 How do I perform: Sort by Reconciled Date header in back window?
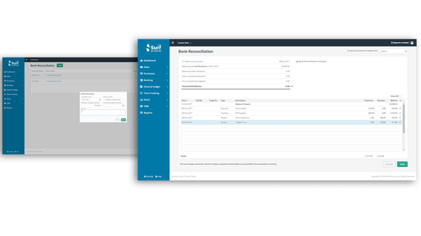tap(37, 71)
